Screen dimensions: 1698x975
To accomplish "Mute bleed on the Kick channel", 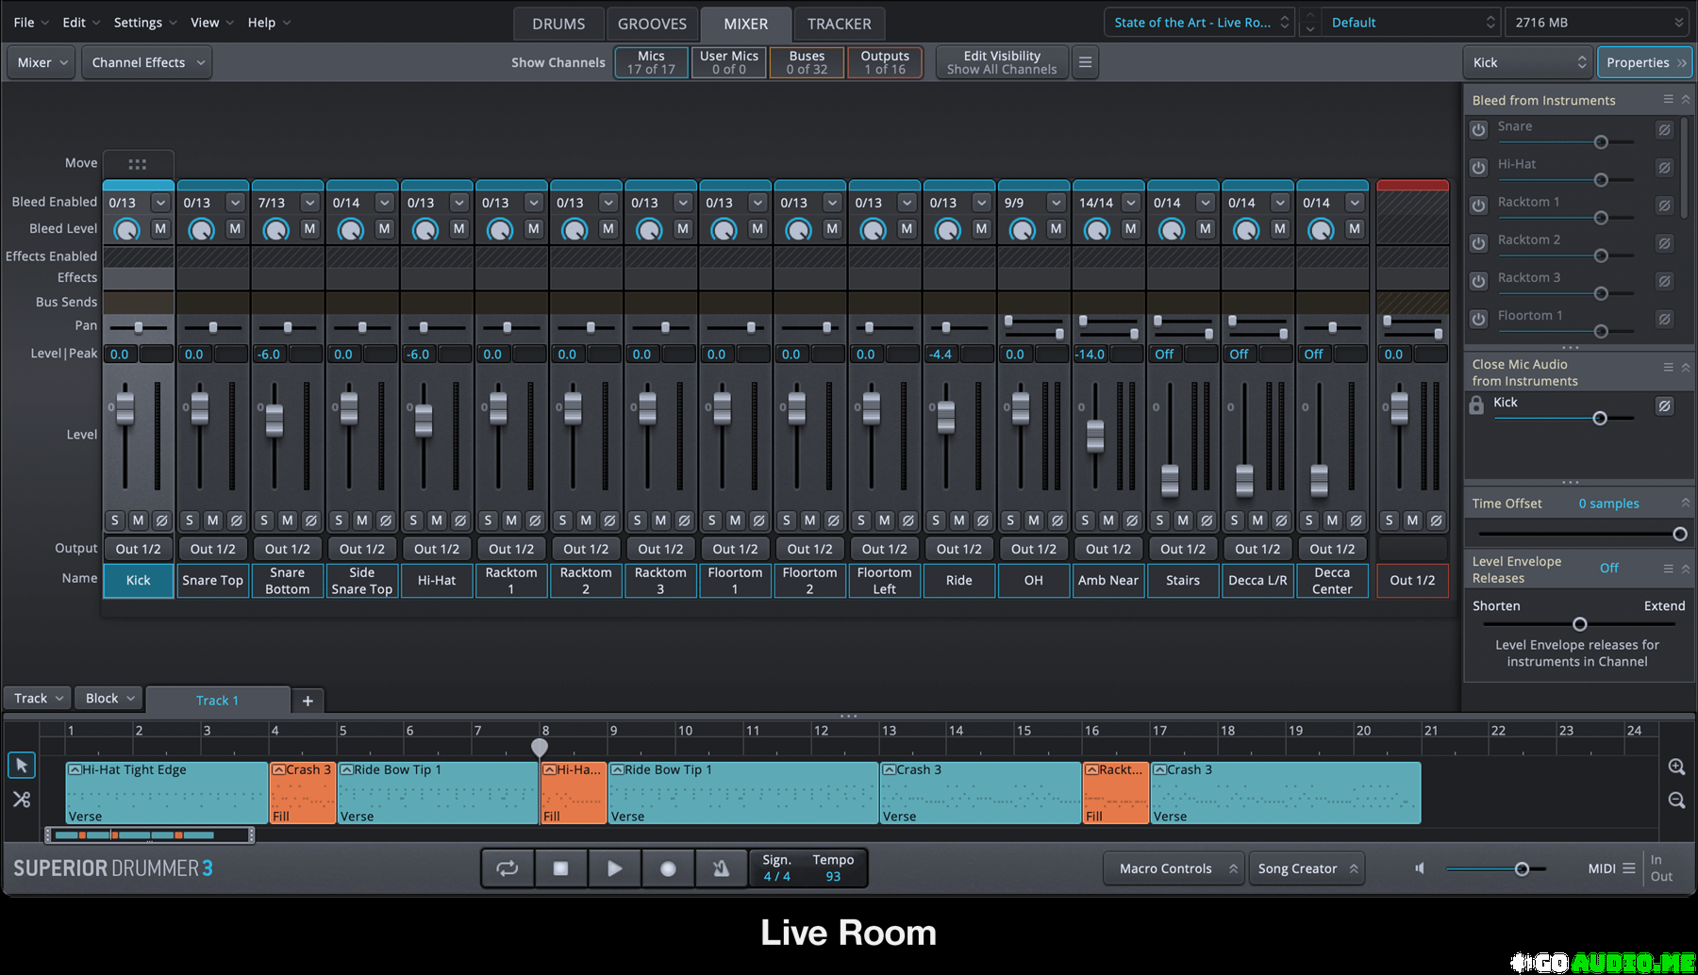I will point(160,228).
